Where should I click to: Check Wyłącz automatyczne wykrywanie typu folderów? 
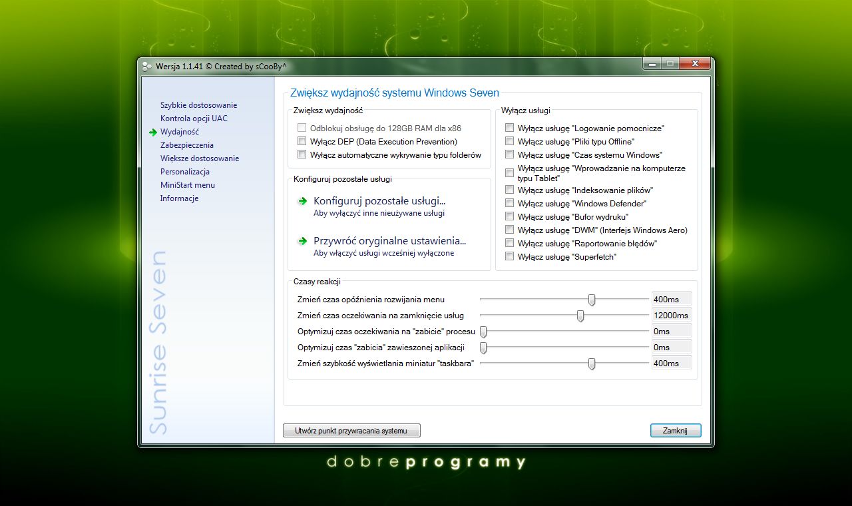(302, 154)
